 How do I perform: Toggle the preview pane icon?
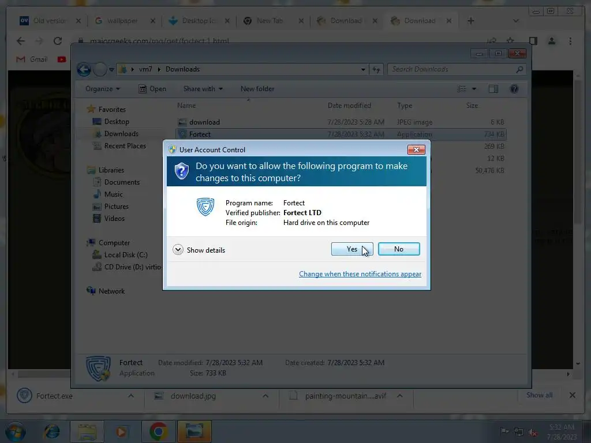(x=493, y=89)
